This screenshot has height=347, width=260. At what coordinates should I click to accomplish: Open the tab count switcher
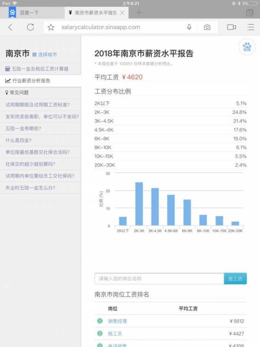(x=249, y=13)
